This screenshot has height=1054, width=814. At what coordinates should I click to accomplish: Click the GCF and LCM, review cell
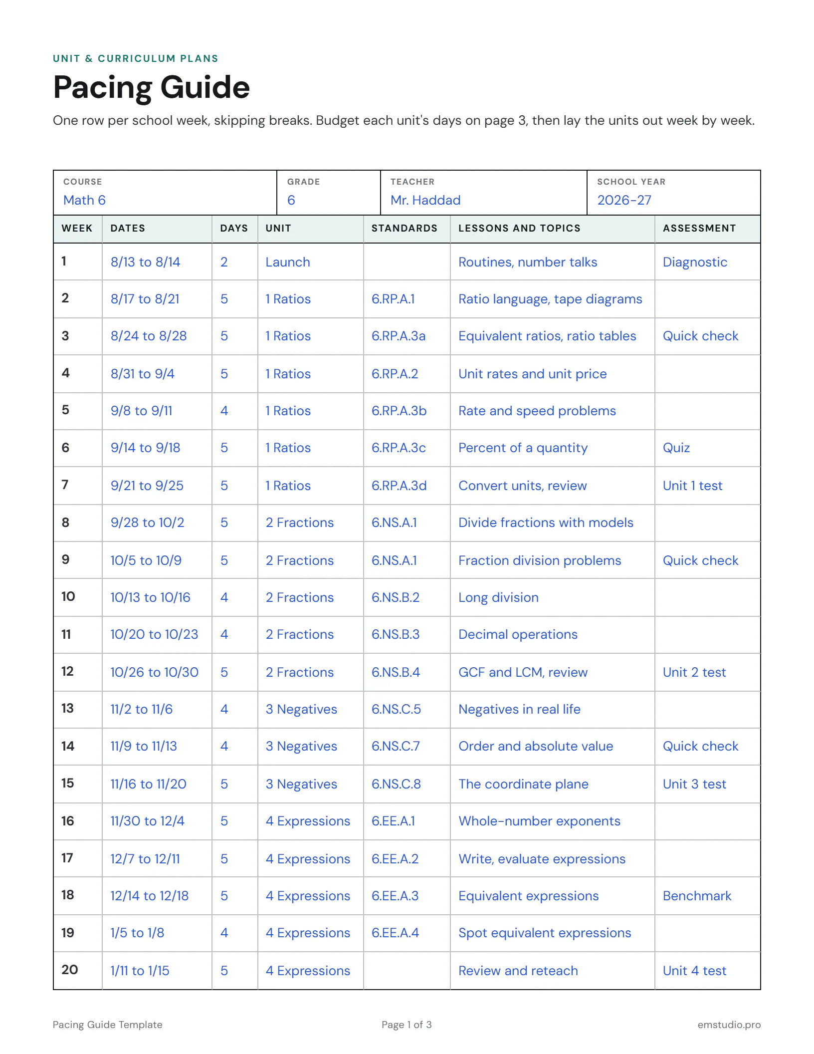(x=553, y=672)
